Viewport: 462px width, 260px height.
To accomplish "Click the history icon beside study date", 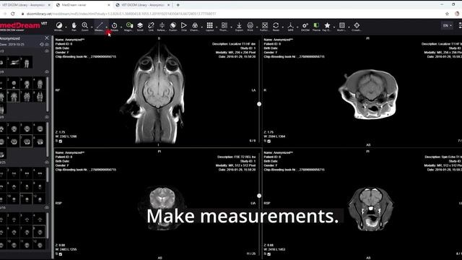I will point(42,45).
